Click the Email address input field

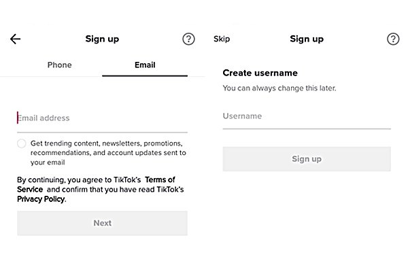point(102,118)
